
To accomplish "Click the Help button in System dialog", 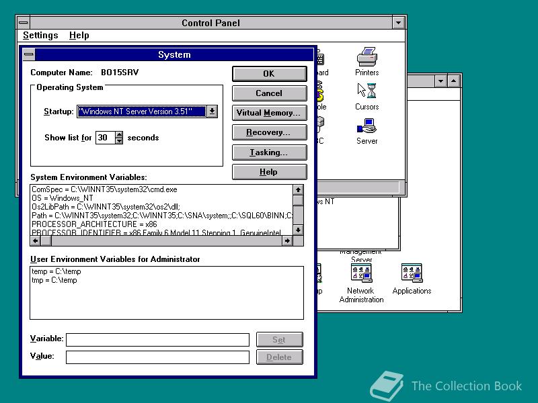I will pos(270,172).
